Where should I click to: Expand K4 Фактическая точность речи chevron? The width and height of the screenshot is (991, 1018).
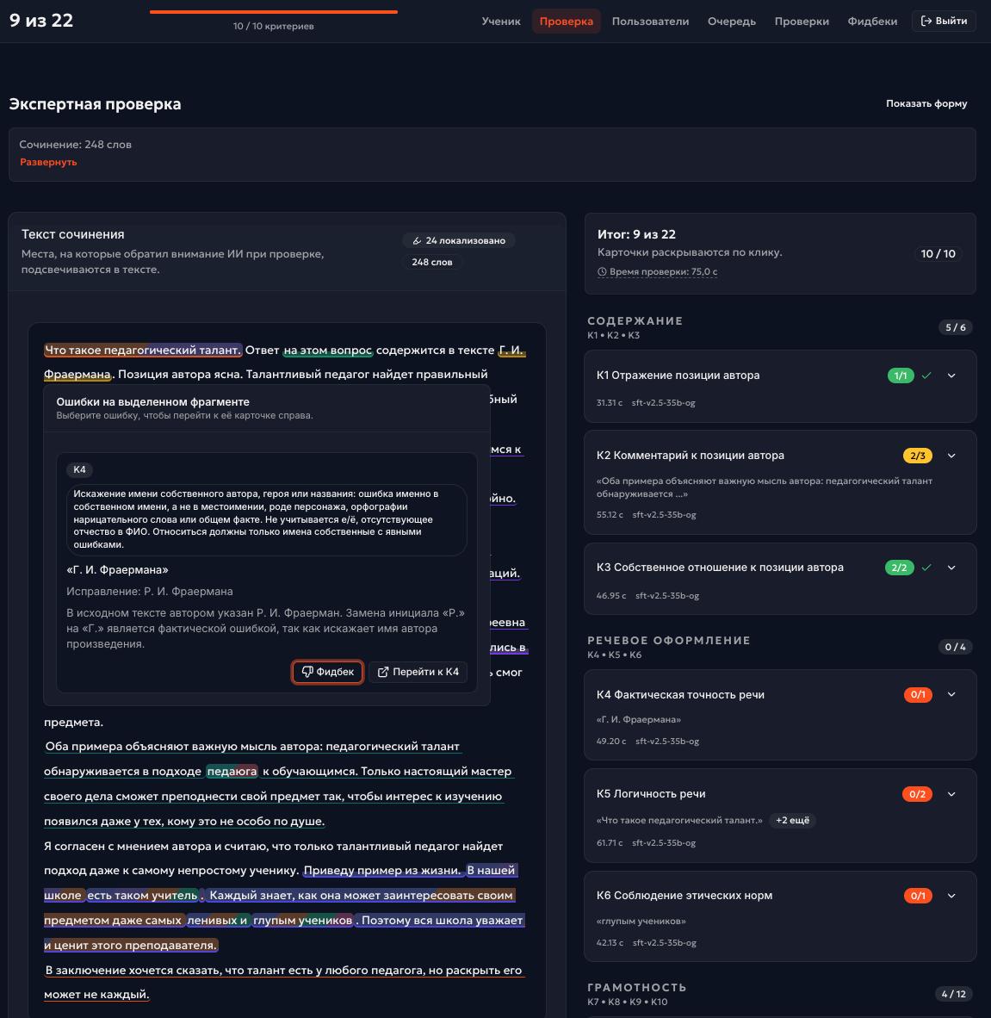click(x=951, y=695)
